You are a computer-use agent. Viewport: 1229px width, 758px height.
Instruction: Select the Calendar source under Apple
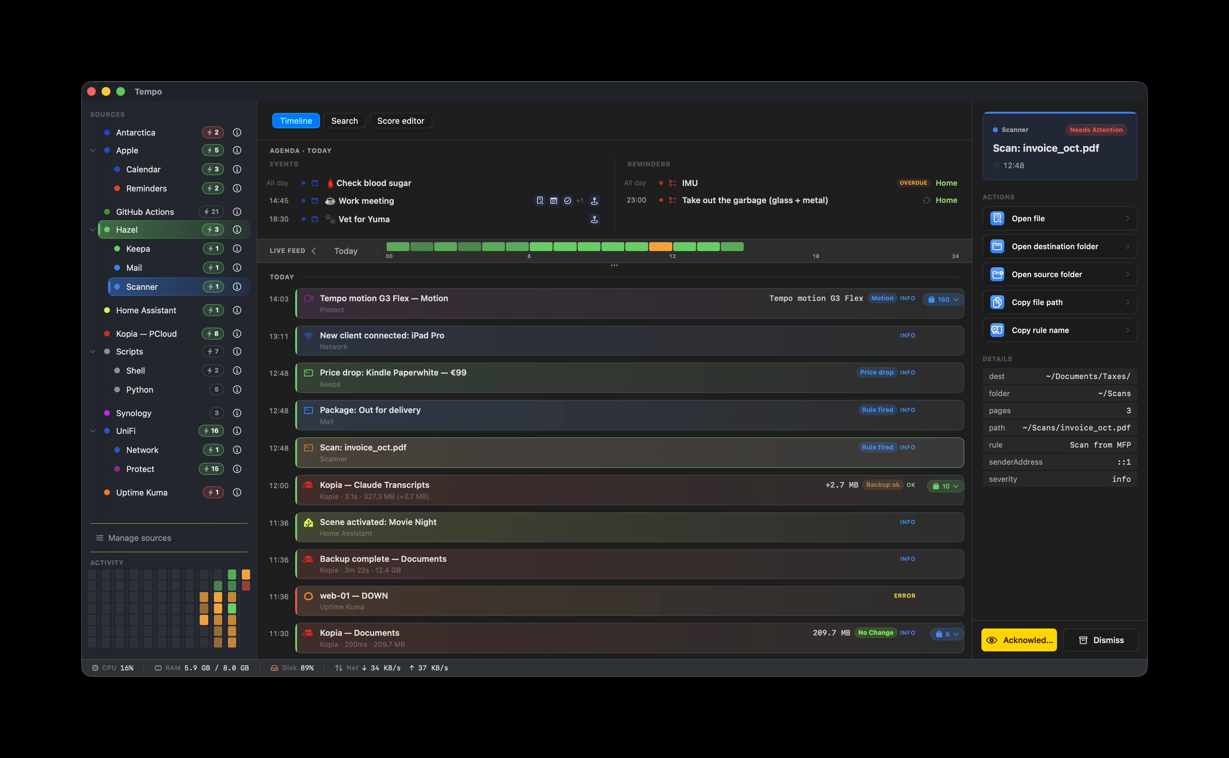coord(179,170)
